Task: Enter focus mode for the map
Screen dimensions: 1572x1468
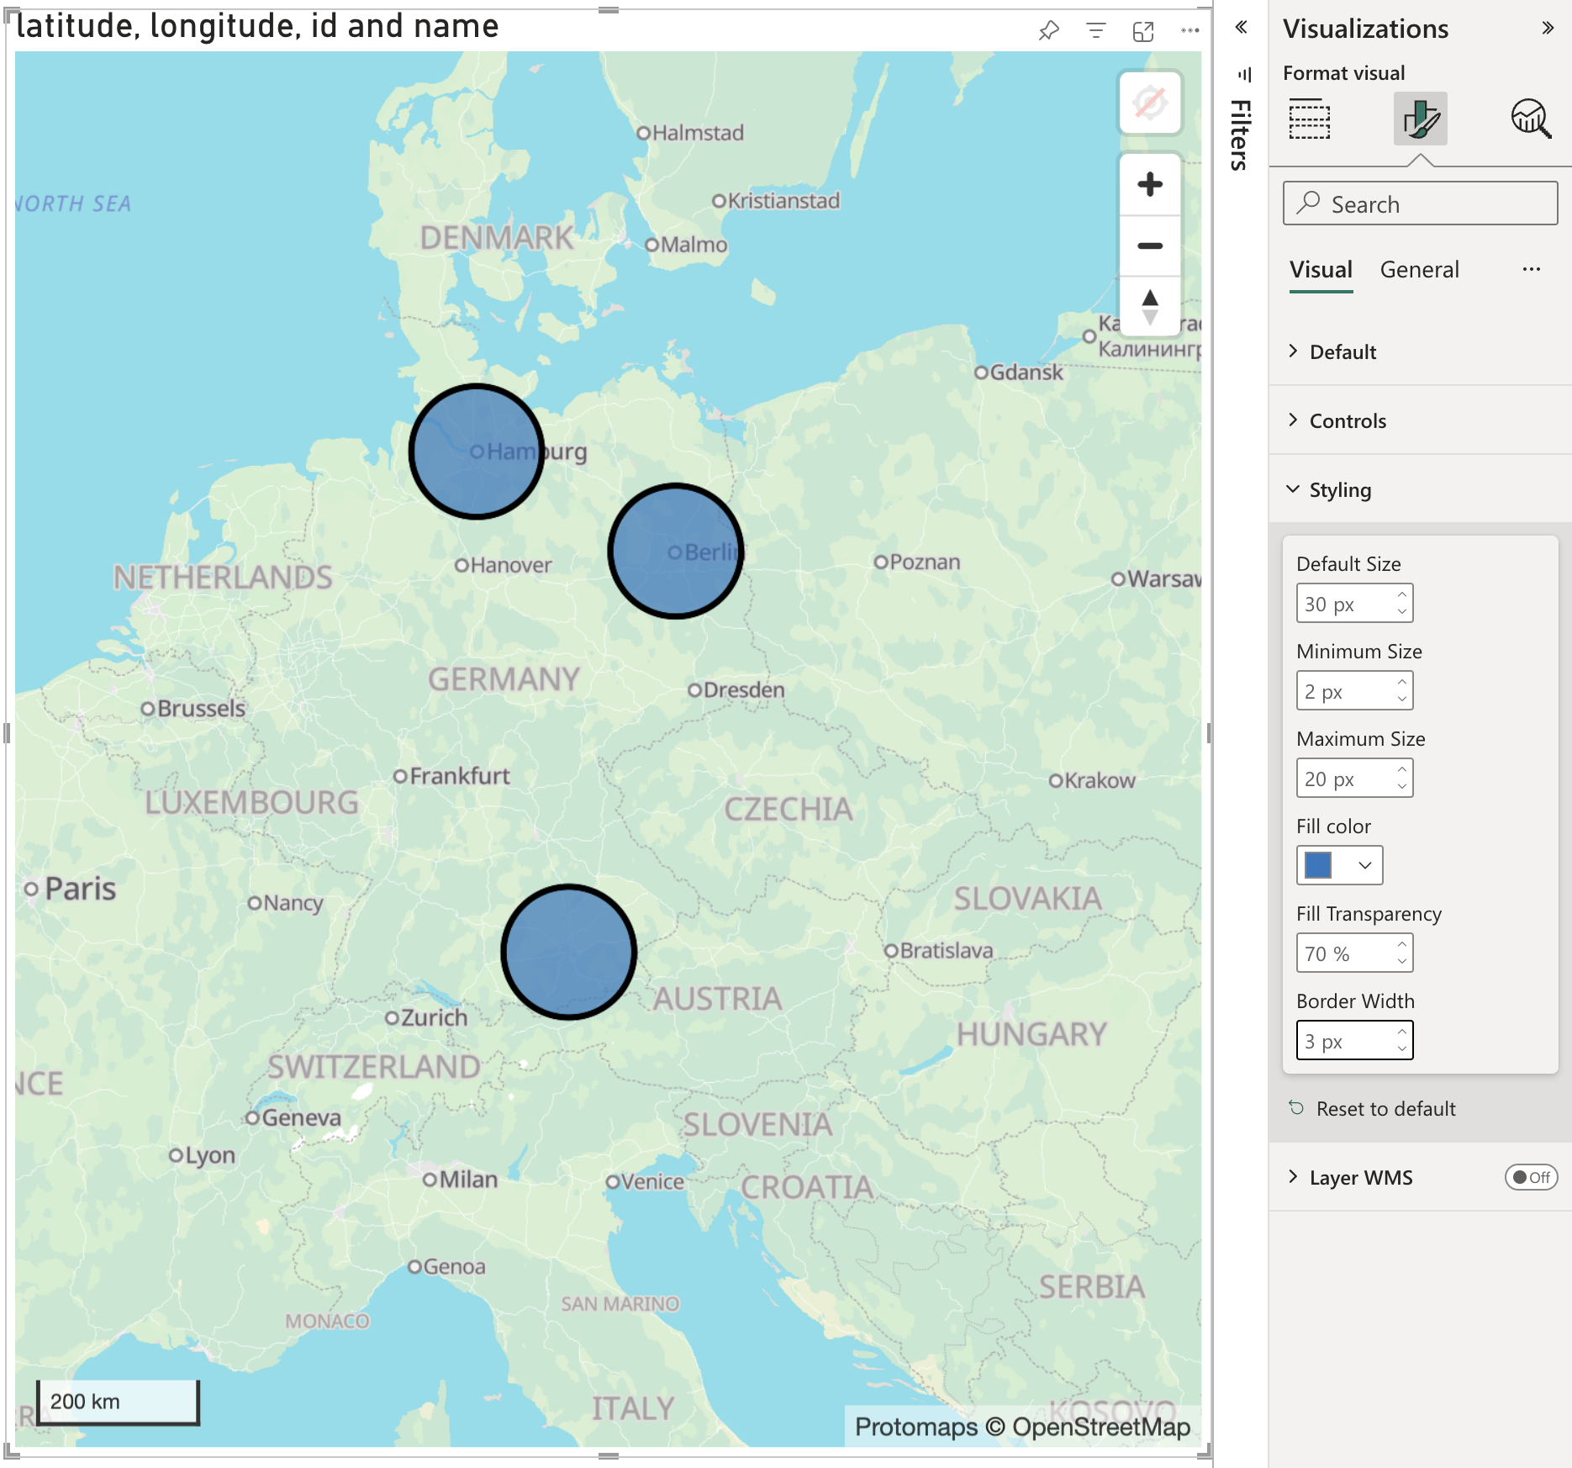Action: 1142,31
